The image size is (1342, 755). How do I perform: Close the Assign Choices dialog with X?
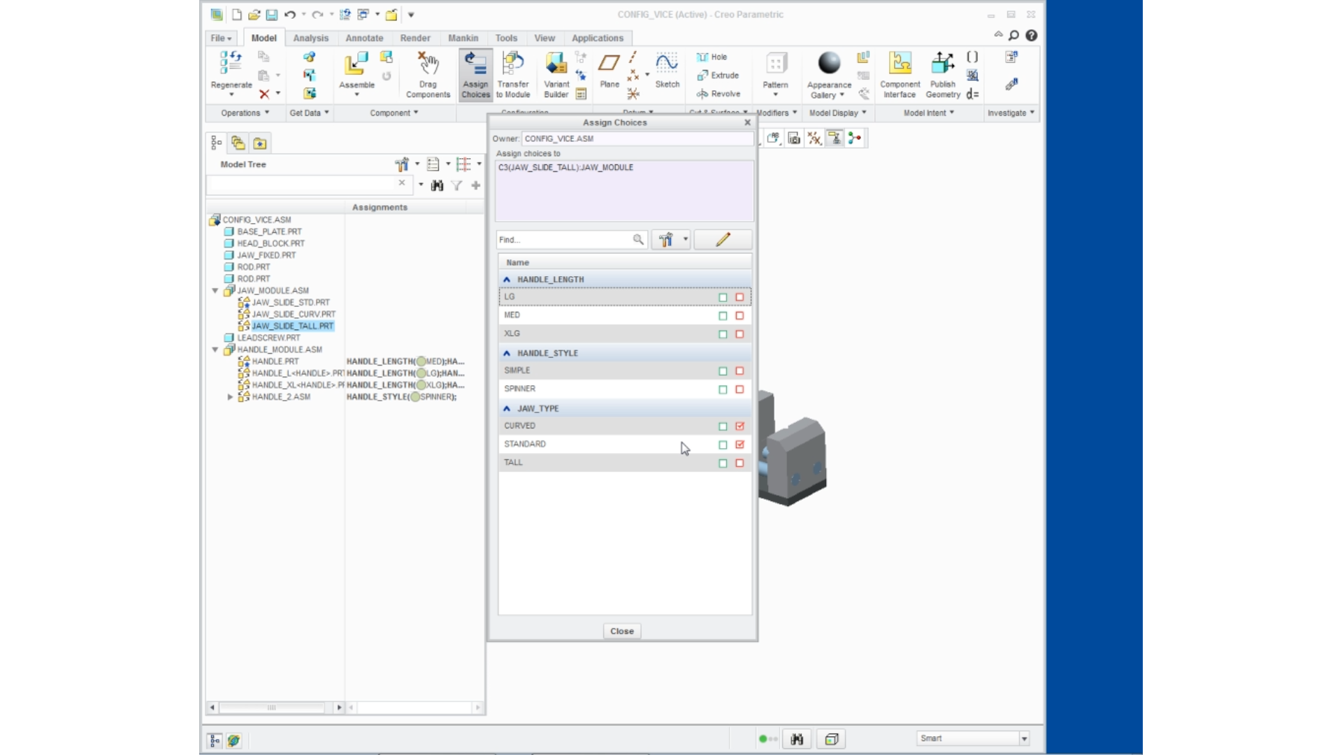click(747, 122)
